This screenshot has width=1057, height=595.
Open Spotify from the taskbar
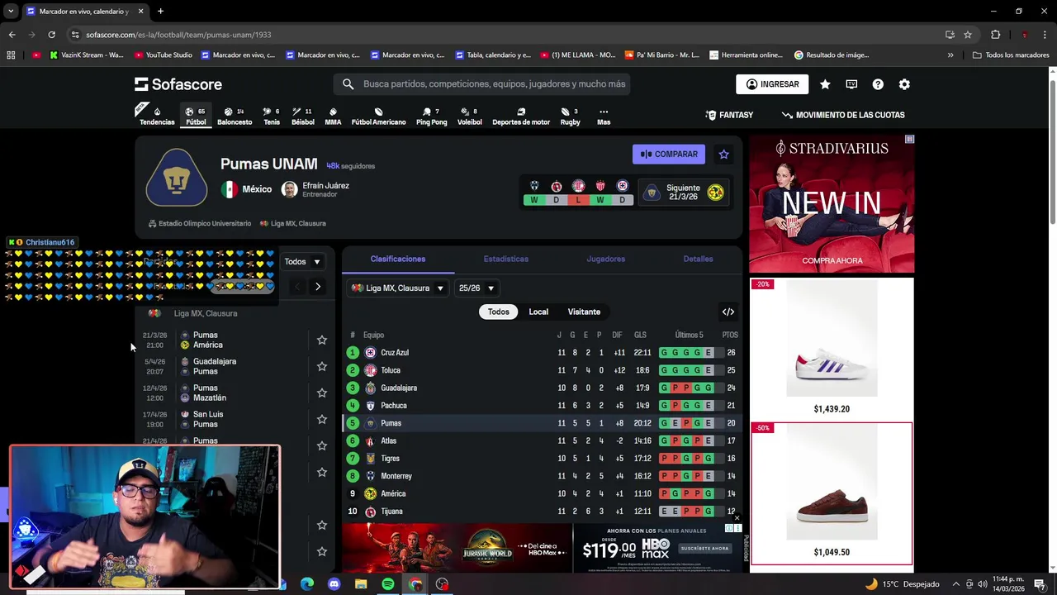pos(388,584)
